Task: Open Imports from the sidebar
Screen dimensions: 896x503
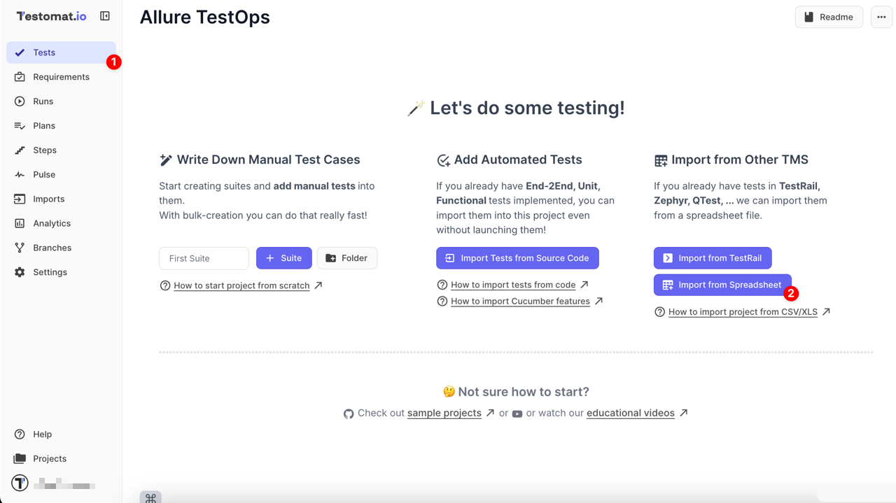Action: [48, 199]
